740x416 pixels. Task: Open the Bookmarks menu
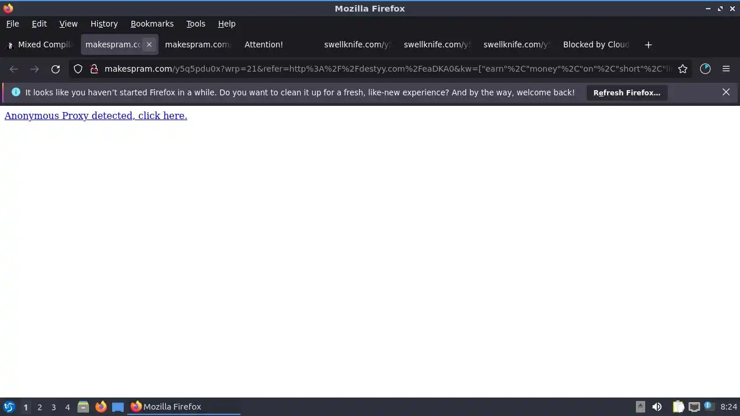152,24
